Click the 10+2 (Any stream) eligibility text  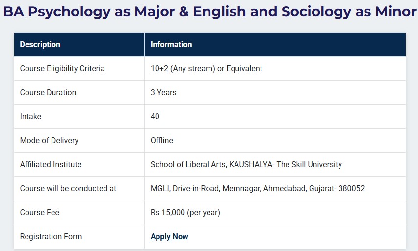(x=206, y=69)
